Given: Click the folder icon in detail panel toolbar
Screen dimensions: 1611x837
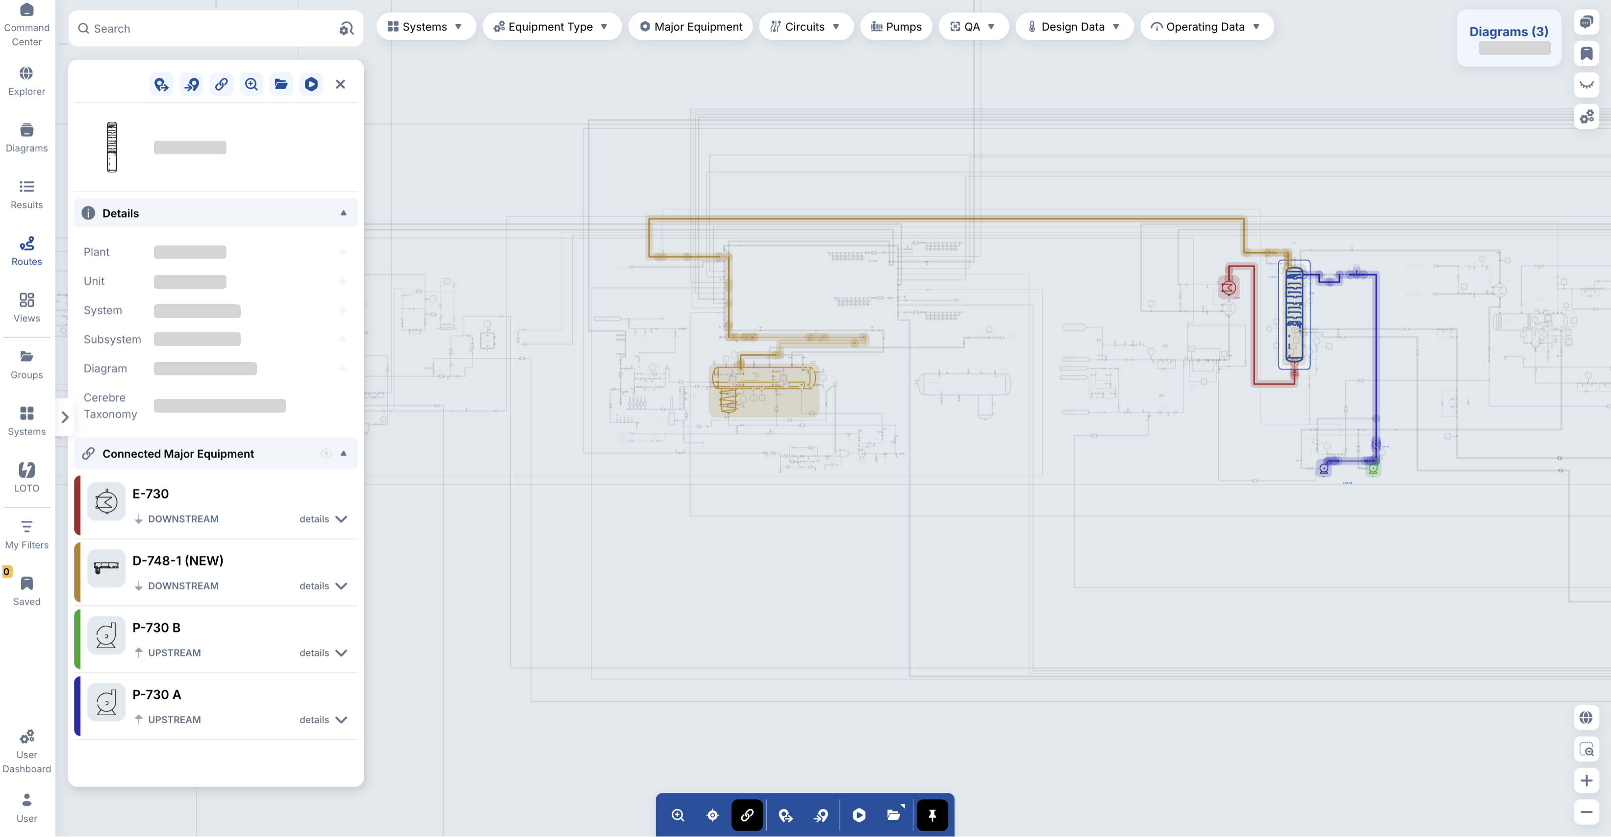Looking at the screenshot, I should [x=281, y=84].
